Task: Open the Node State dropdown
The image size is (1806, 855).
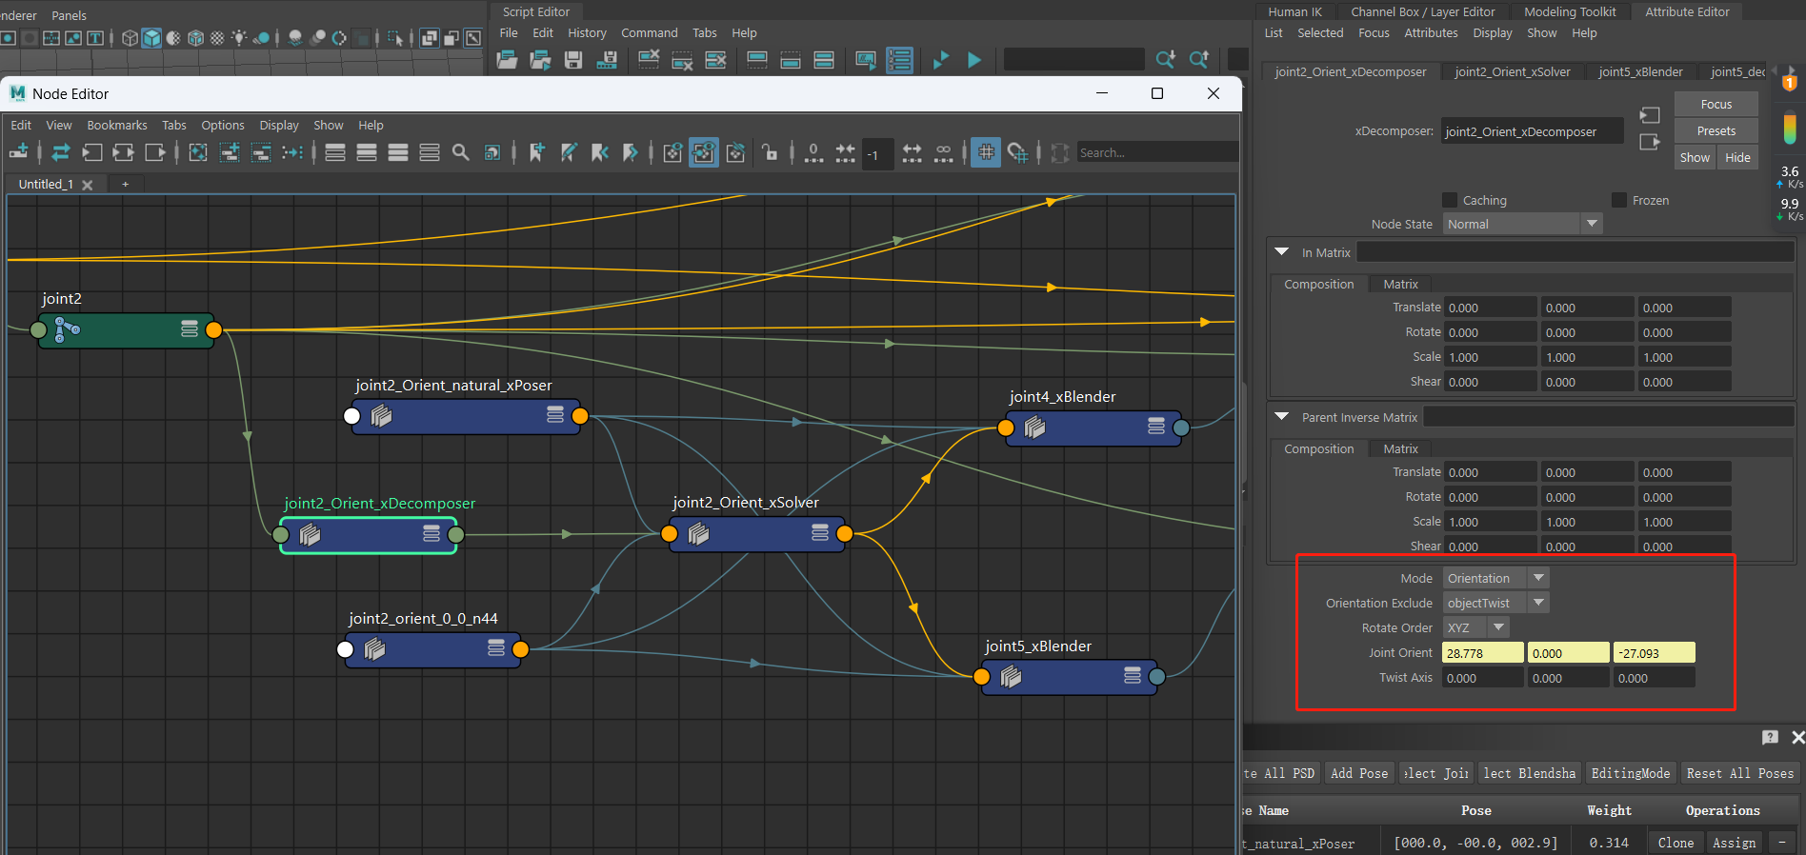Action: 1522,224
